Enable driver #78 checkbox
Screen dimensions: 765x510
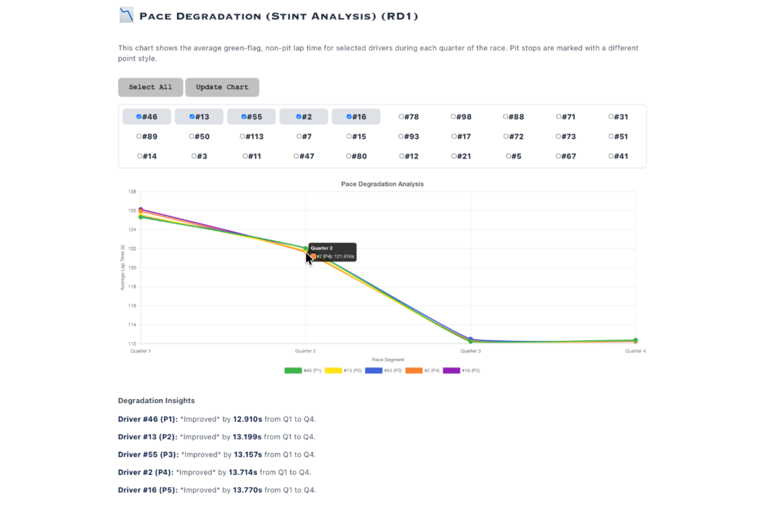pyautogui.click(x=401, y=116)
